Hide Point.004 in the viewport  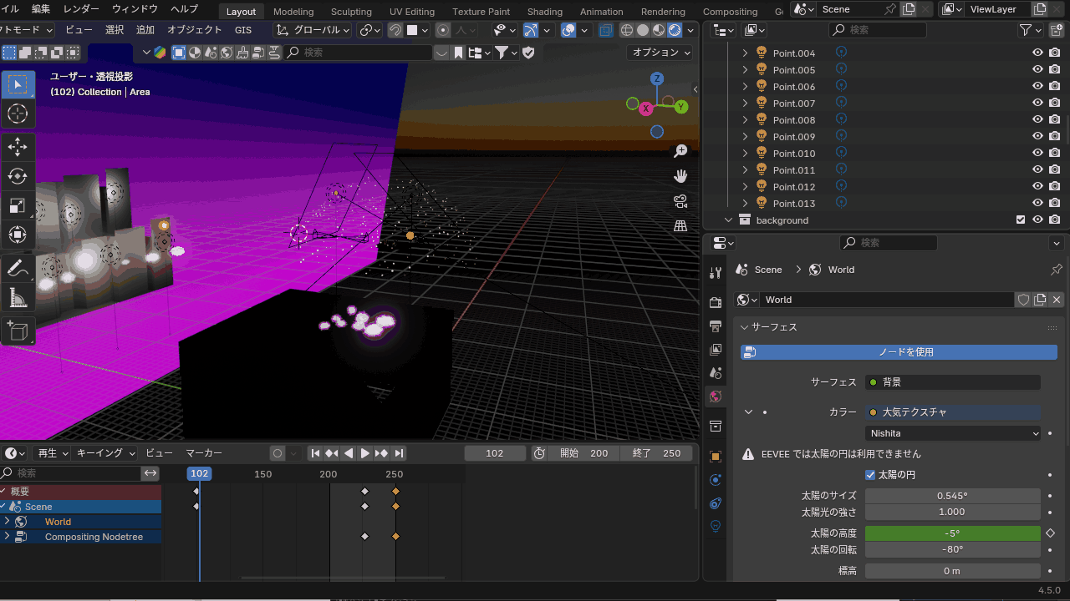(1037, 53)
